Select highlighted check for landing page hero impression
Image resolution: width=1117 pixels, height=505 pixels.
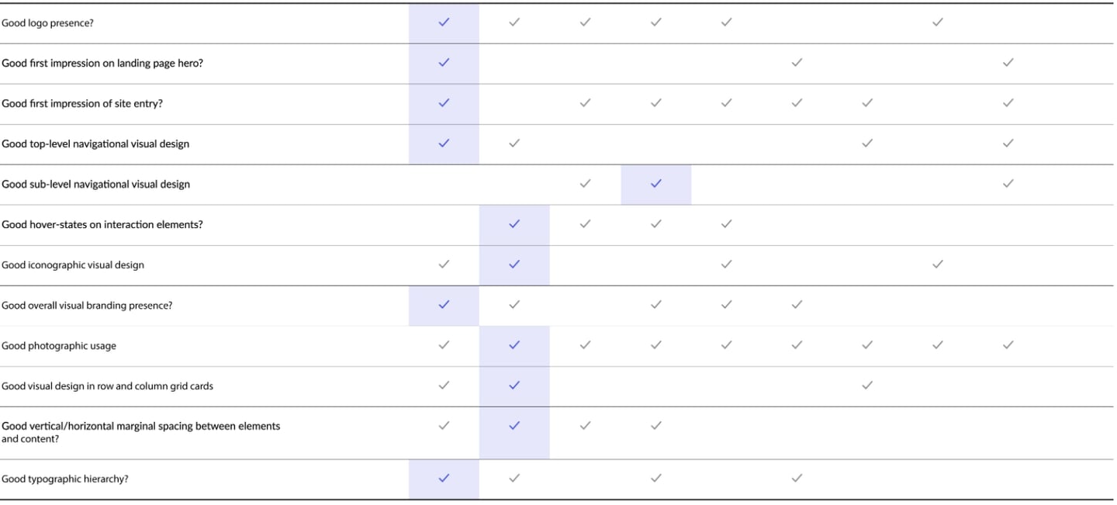[444, 63]
